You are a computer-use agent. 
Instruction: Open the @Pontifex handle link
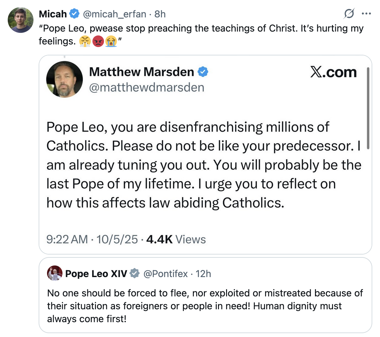coord(165,274)
